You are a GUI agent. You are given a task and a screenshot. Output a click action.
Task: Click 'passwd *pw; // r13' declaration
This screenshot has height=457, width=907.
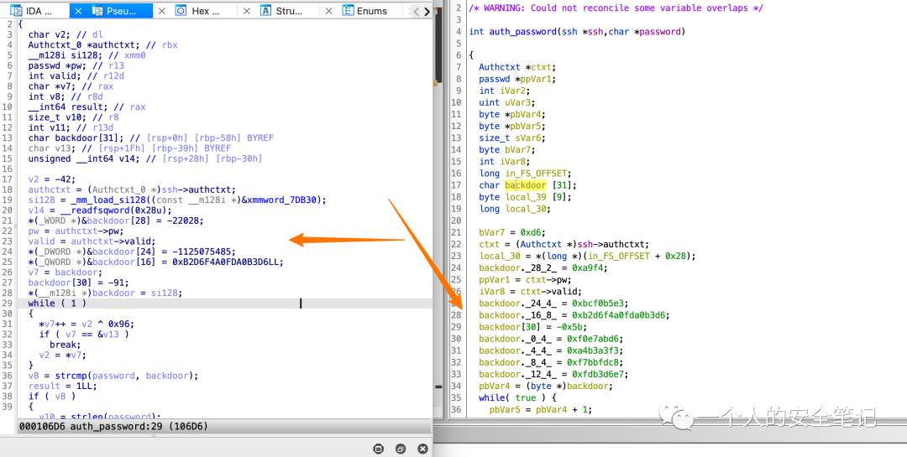(x=77, y=66)
